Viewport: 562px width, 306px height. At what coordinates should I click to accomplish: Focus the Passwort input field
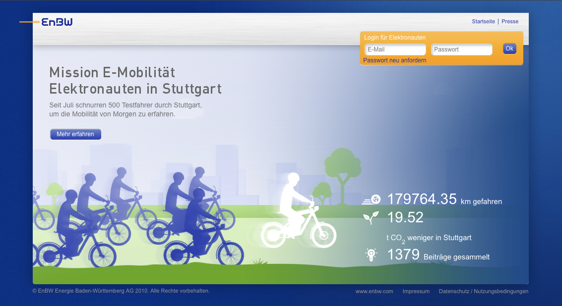tap(462, 50)
